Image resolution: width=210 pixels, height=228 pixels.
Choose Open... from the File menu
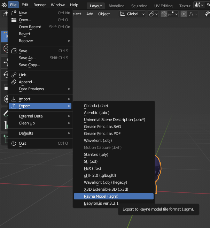pos(40,20)
